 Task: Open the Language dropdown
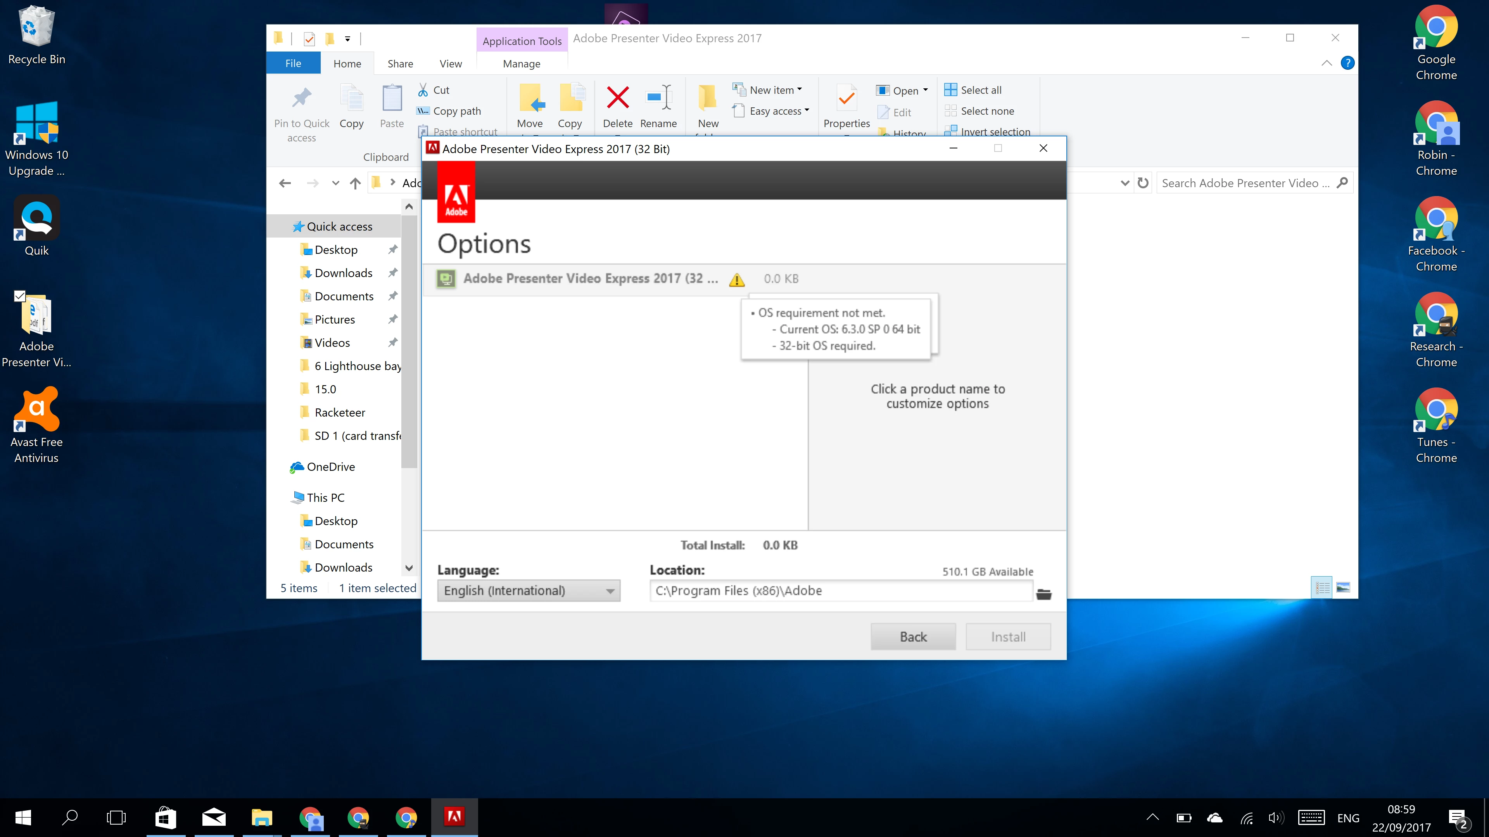[528, 590]
